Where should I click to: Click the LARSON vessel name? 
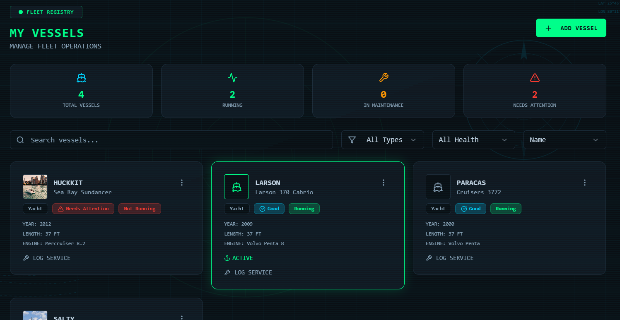click(268, 183)
